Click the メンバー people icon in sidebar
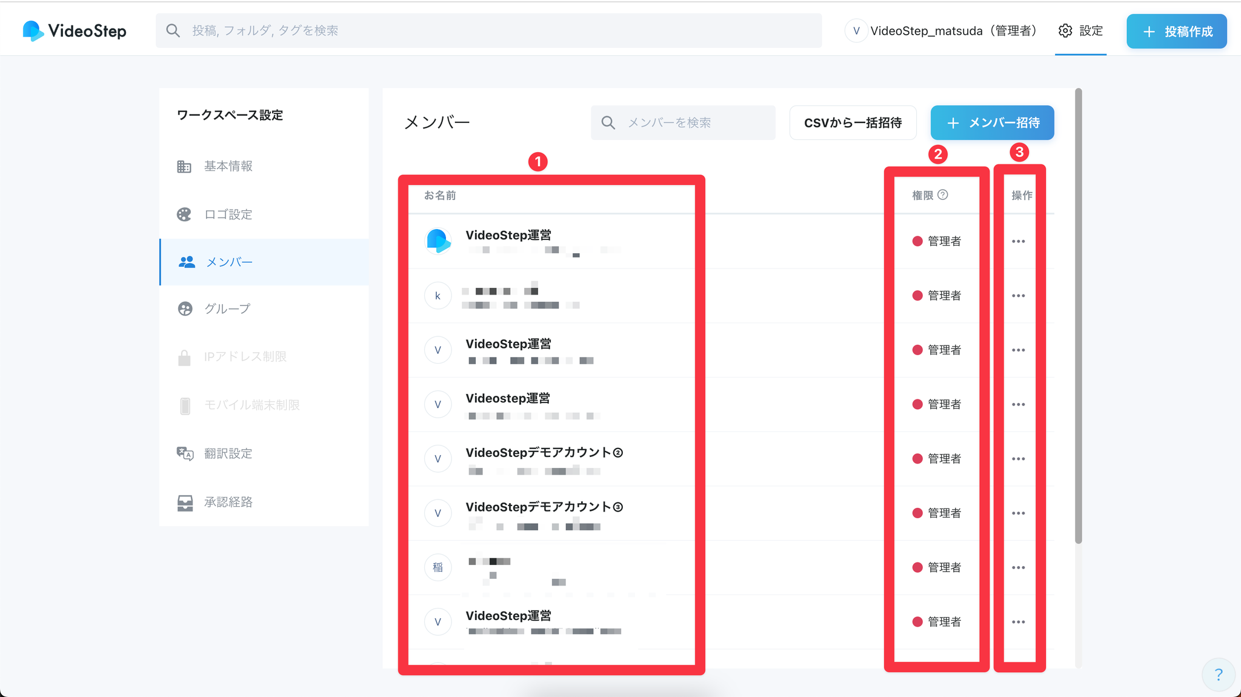Screen dimensions: 1241x697 [x=187, y=262]
